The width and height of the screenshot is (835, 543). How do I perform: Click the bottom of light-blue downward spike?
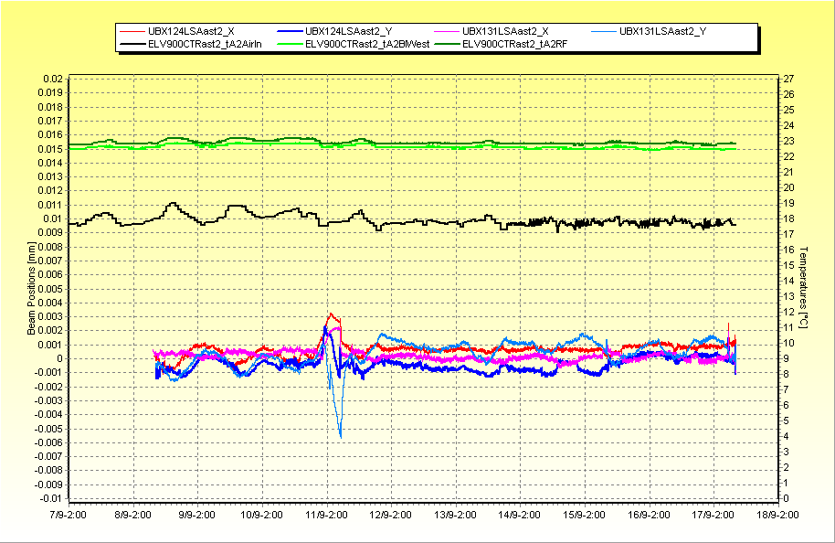pyautogui.click(x=341, y=436)
